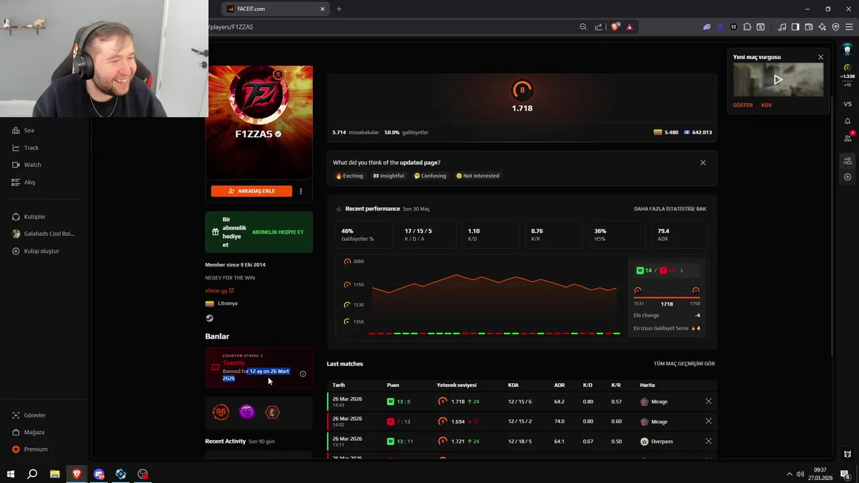Click the party members icon
This screenshot has width=859, height=483.
pyautogui.click(x=848, y=160)
